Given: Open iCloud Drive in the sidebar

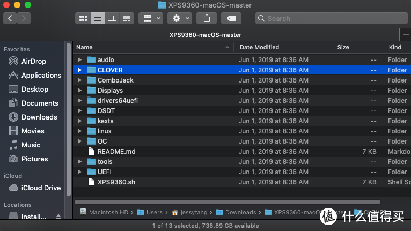Looking at the screenshot, I should 35,188.
